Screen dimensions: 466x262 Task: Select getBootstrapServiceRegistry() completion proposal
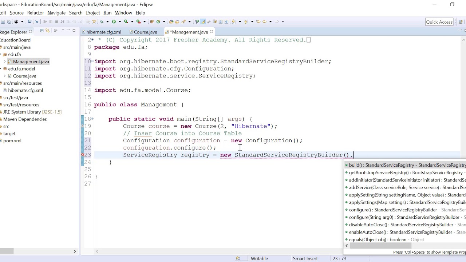point(405,172)
